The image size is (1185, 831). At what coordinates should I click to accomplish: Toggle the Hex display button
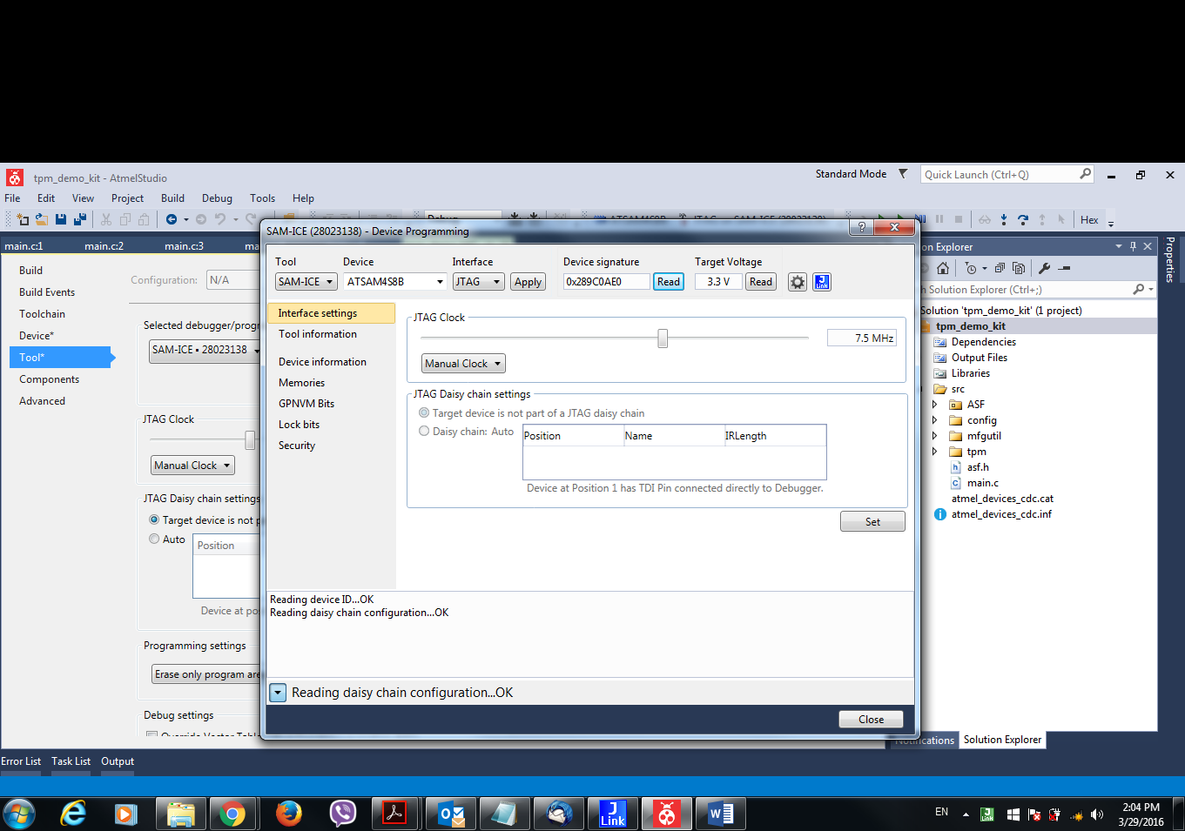click(x=1089, y=219)
